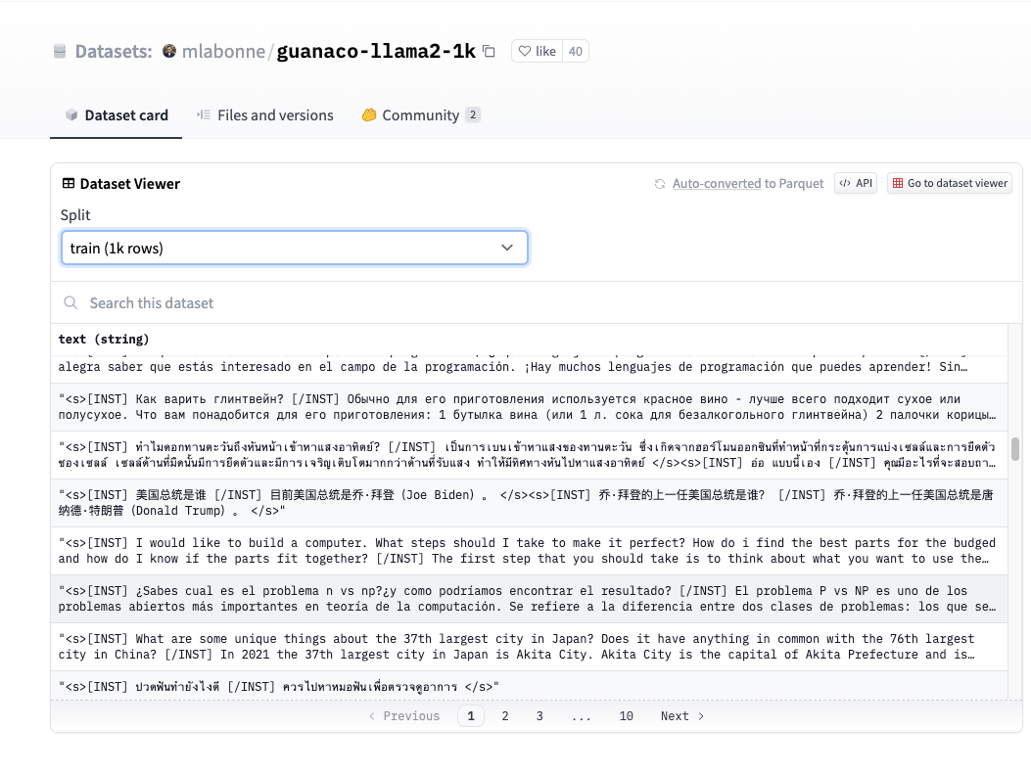The width and height of the screenshot is (1031, 775).
Task: Switch to Files and versions tab
Action: click(x=265, y=115)
